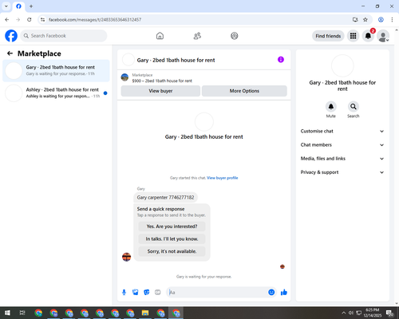Mute the conversation with the bell icon
Screen dimensions: 399x319
331,107
